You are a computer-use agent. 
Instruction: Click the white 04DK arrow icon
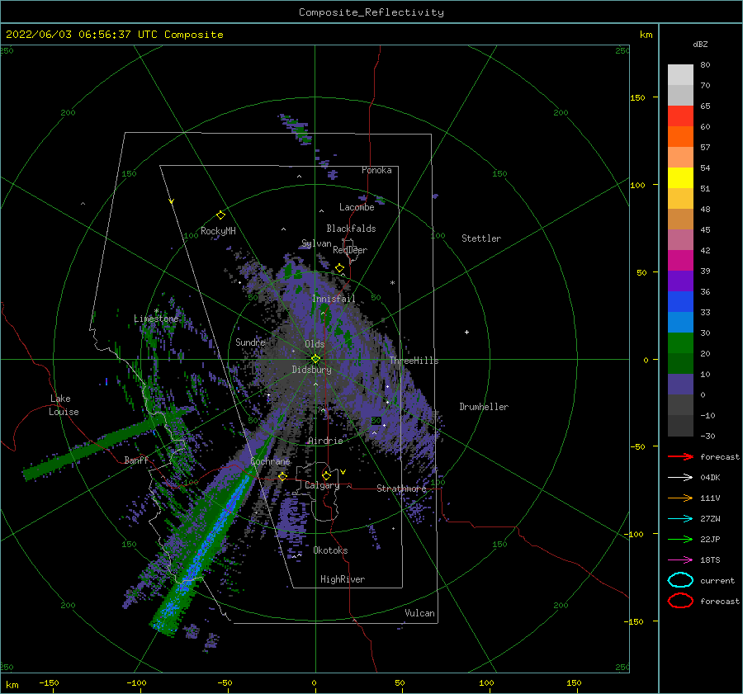click(x=680, y=477)
